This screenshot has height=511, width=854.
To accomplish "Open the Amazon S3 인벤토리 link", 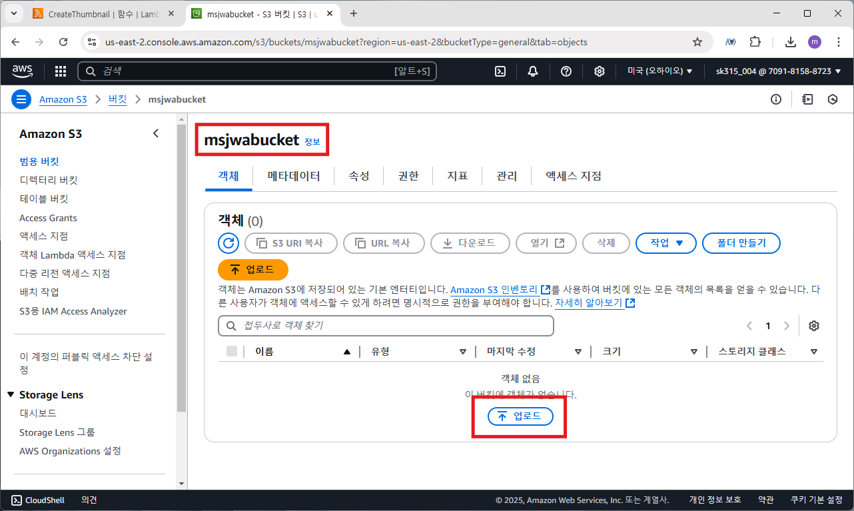I will click(500, 290).
